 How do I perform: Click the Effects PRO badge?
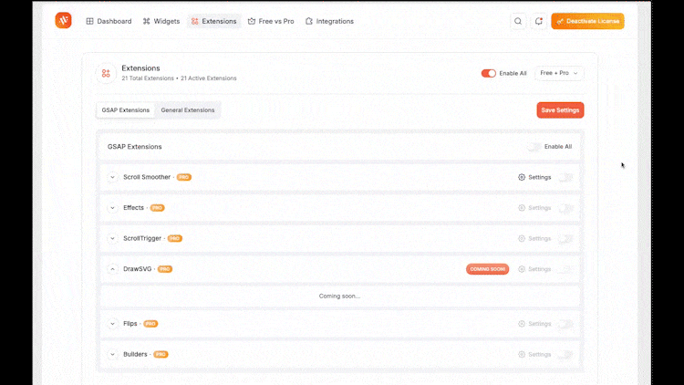tap(158, 208)
